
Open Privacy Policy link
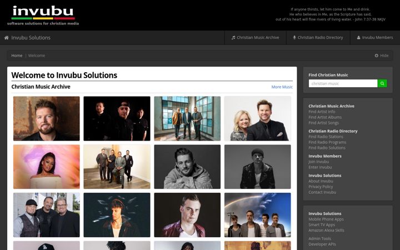point(321,187)
